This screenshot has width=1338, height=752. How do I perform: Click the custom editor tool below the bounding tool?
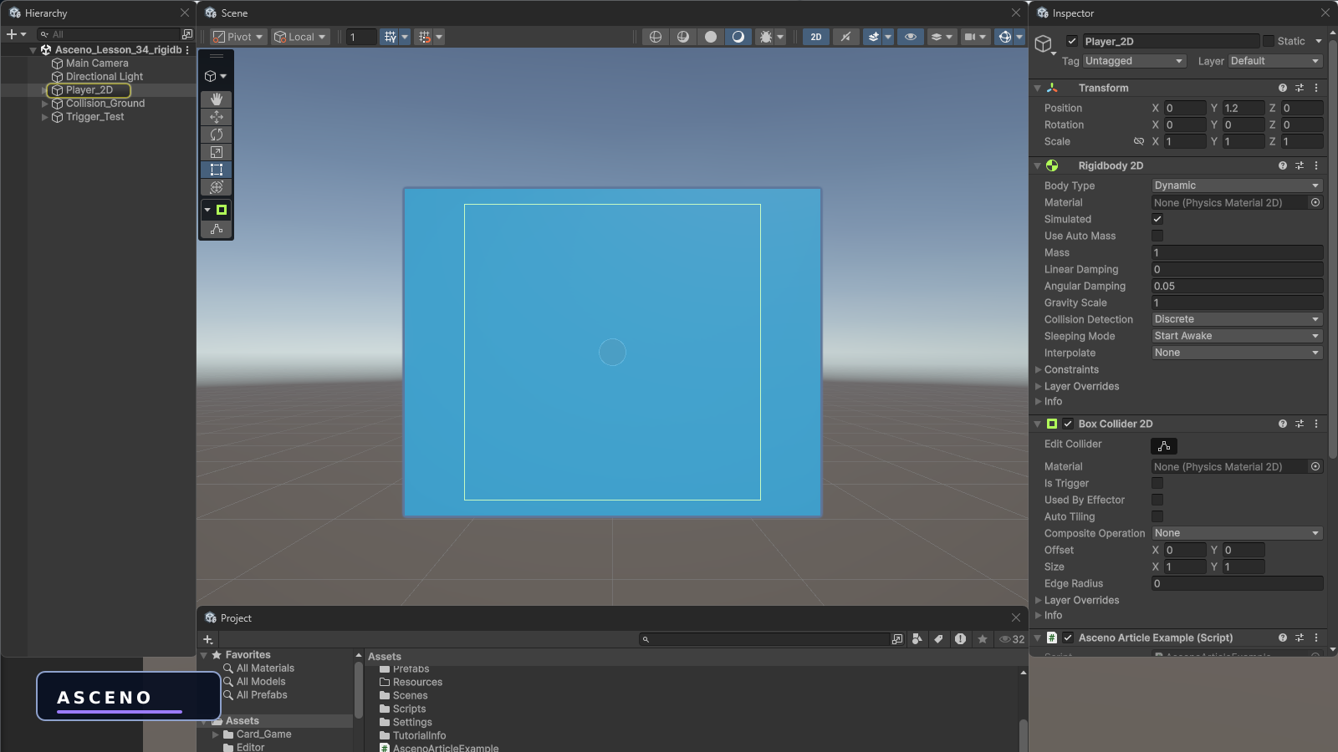pyautogui.click(x=217, y=229)
